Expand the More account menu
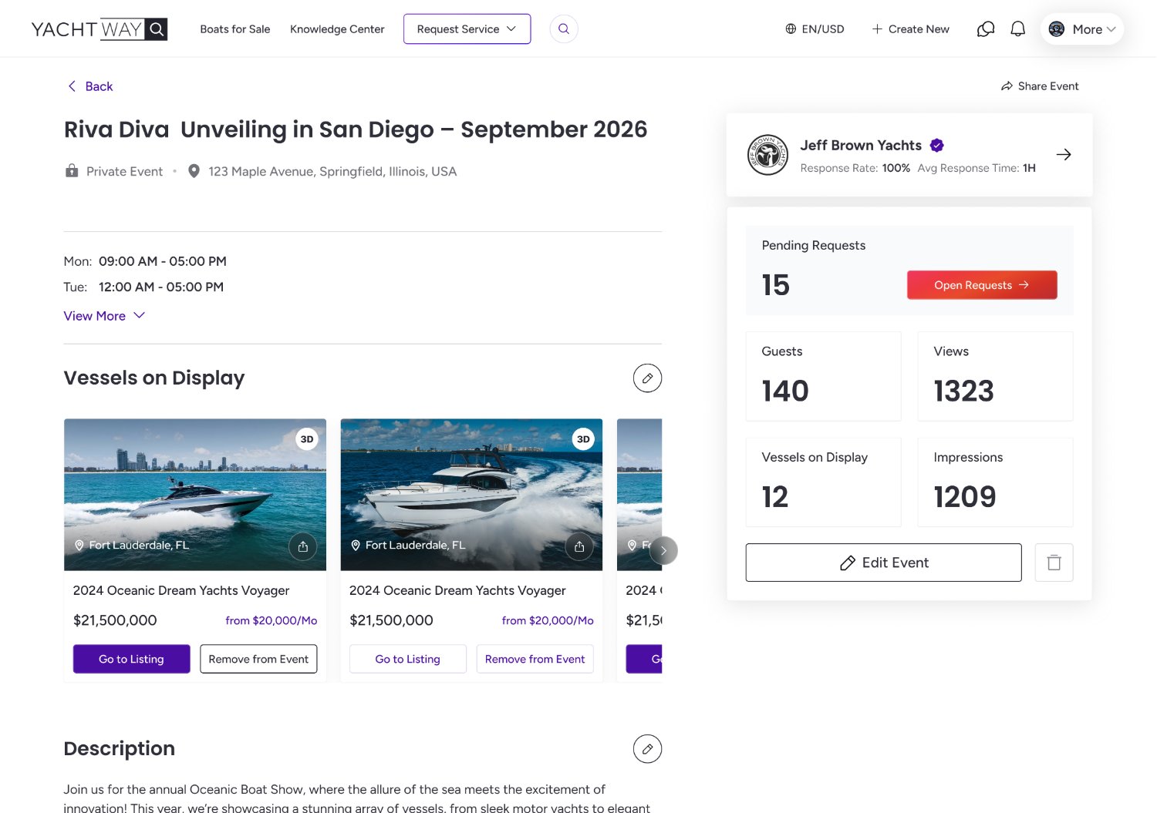The width and height of the screenshot is (1157, 813). (1082, 29)
